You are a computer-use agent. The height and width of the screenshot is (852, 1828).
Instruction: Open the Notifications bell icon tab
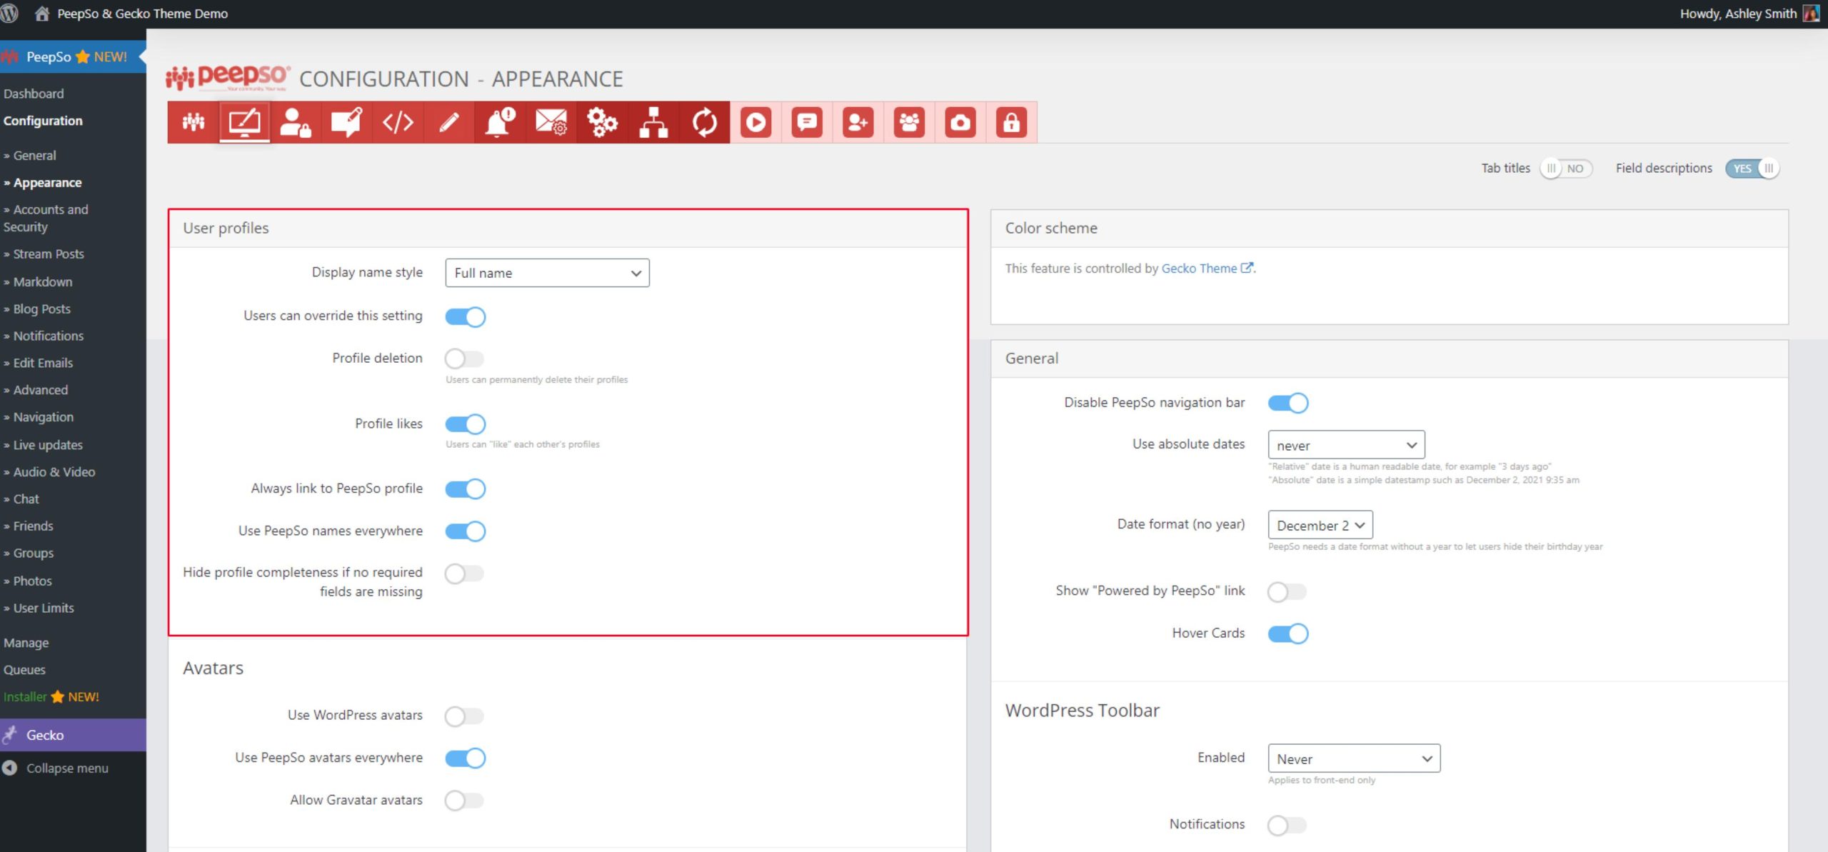tap(500, 122)
